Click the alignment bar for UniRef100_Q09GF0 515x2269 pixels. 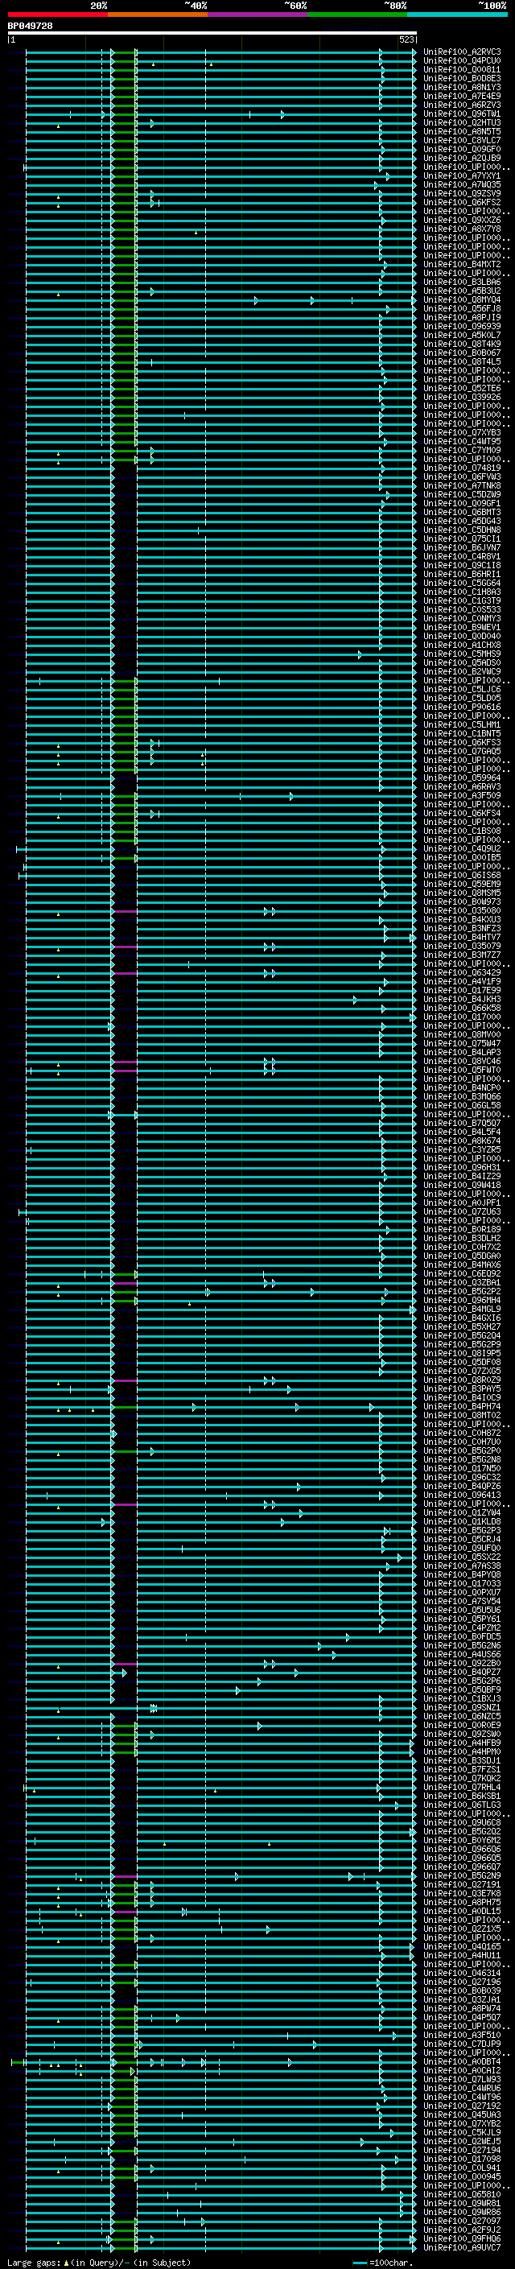point(220,149)
